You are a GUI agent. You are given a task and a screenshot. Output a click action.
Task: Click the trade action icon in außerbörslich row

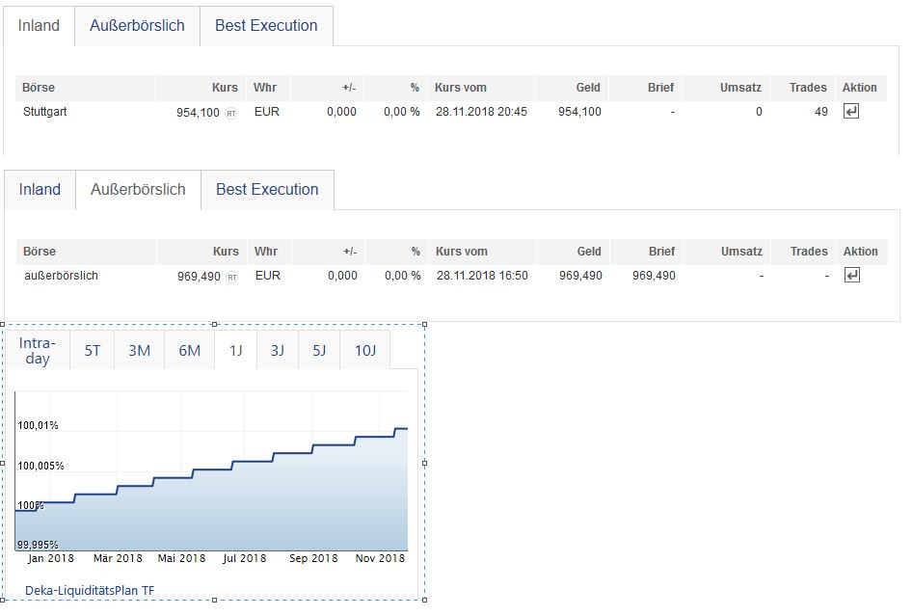(x=851, y=276)
